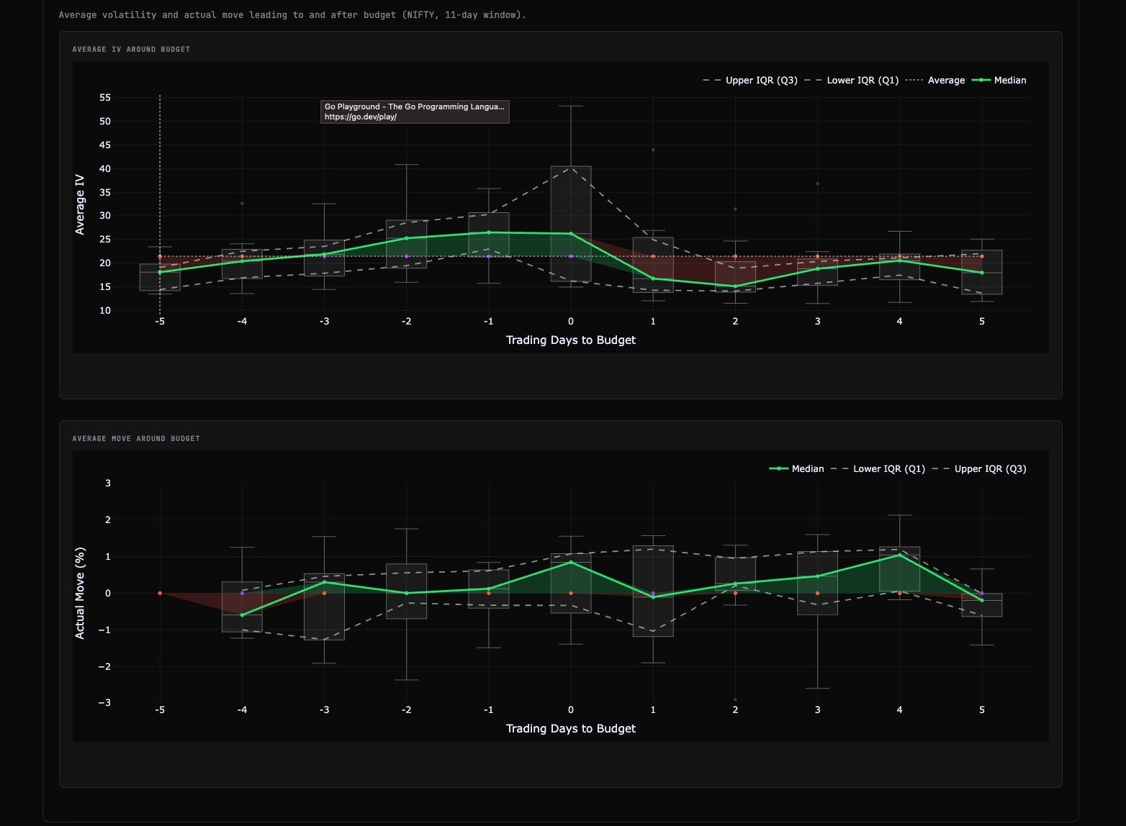Toggle Lower IQR (Q1) in Average IV legend
The image size is (1126, 826).
(x=862, y=81)
